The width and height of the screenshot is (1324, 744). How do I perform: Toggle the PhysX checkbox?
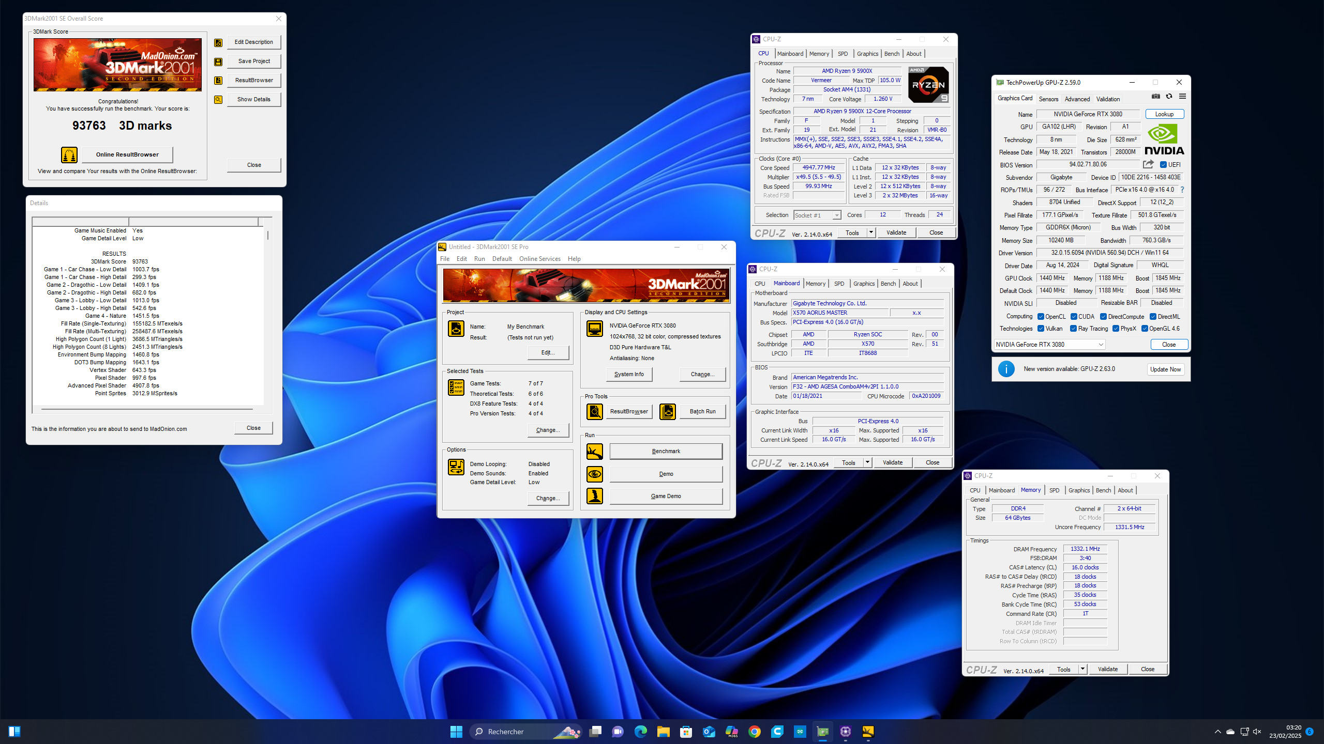point(1116,329)
